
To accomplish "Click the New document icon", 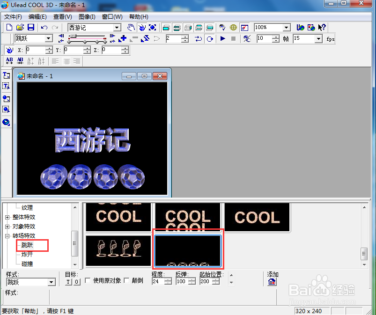I will point(9,27).
